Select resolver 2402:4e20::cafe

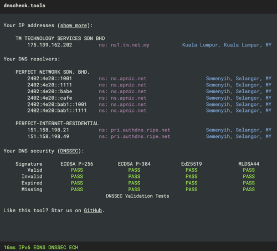tap(50, 98)
